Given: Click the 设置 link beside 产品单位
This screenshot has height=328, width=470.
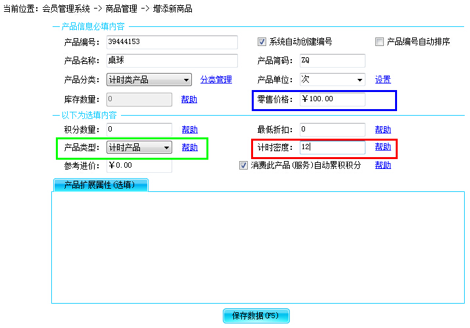Looking at the screenshot, I should 383,80.
